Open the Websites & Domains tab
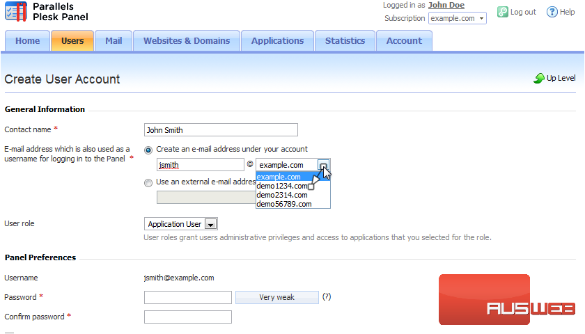 tap(187, 40)
